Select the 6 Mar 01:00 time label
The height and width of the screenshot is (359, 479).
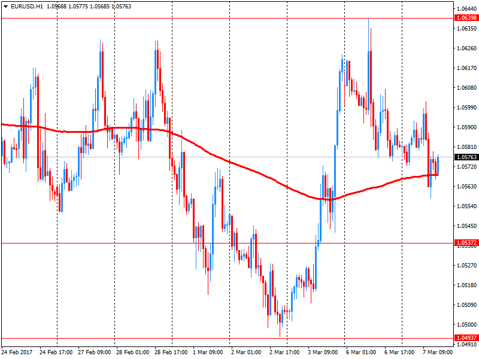click(361, 352)
